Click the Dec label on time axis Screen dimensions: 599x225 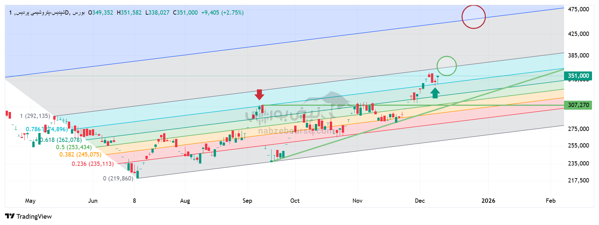(420, 201)
